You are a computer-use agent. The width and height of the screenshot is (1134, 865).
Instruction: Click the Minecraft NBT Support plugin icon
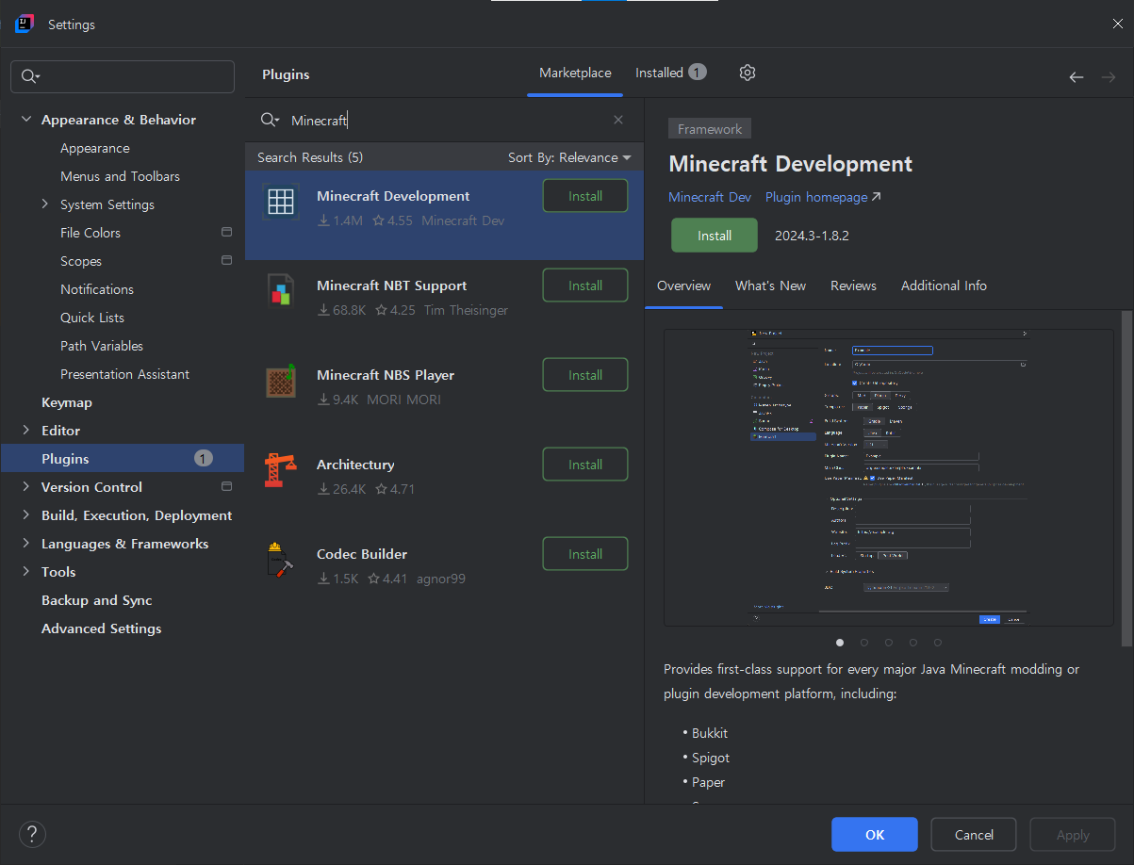(281, 291)
